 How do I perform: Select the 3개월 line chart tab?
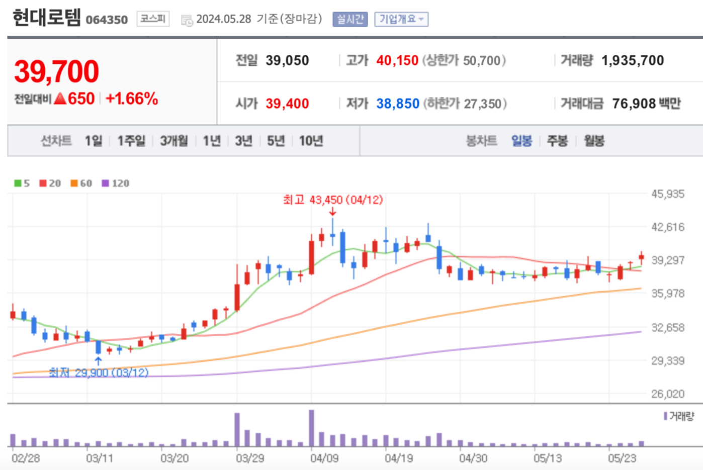click(174, 141)
